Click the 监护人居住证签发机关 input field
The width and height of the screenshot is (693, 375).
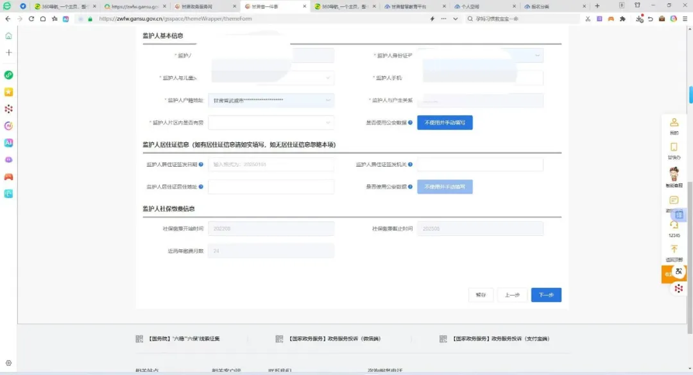coord(480,165)
